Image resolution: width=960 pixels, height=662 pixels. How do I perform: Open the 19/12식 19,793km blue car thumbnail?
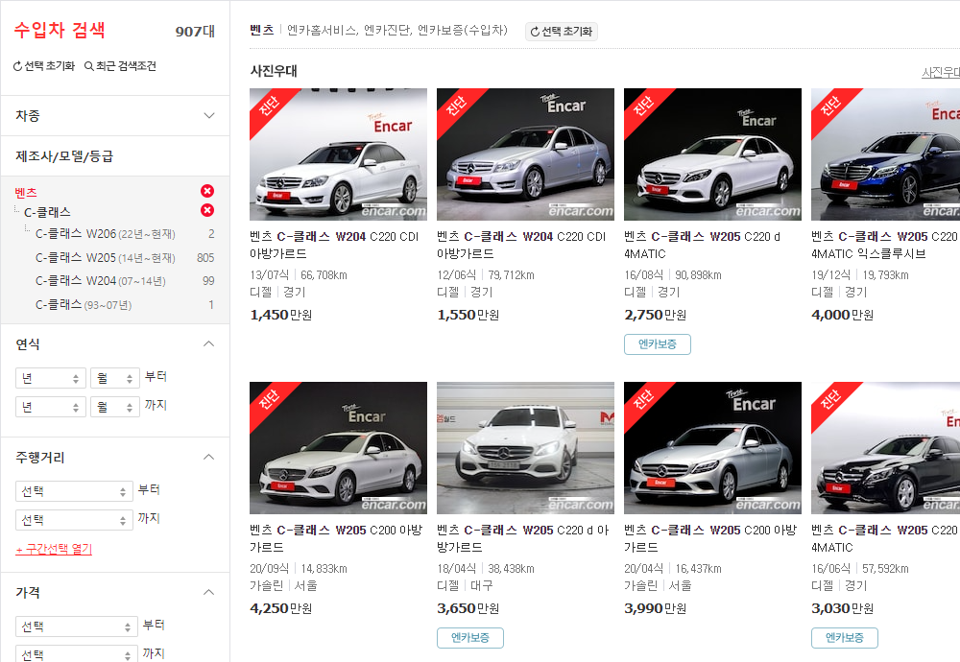(885, 154)
